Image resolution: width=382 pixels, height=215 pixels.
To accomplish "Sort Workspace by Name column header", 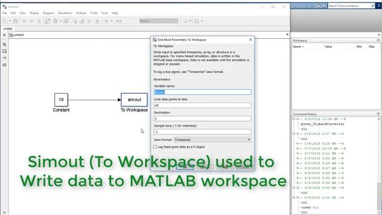I will tap(307, 47).
